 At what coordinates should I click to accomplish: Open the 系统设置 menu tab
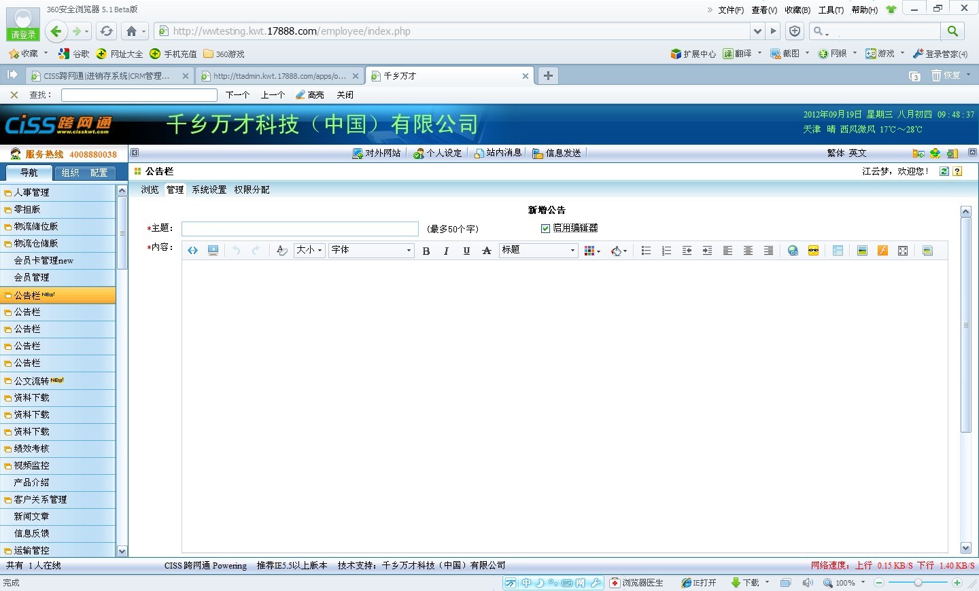coord(209,190)
